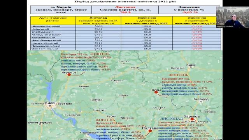Click the '$791' price cell
Screen dimensions: 249x140
coord(98,40)
